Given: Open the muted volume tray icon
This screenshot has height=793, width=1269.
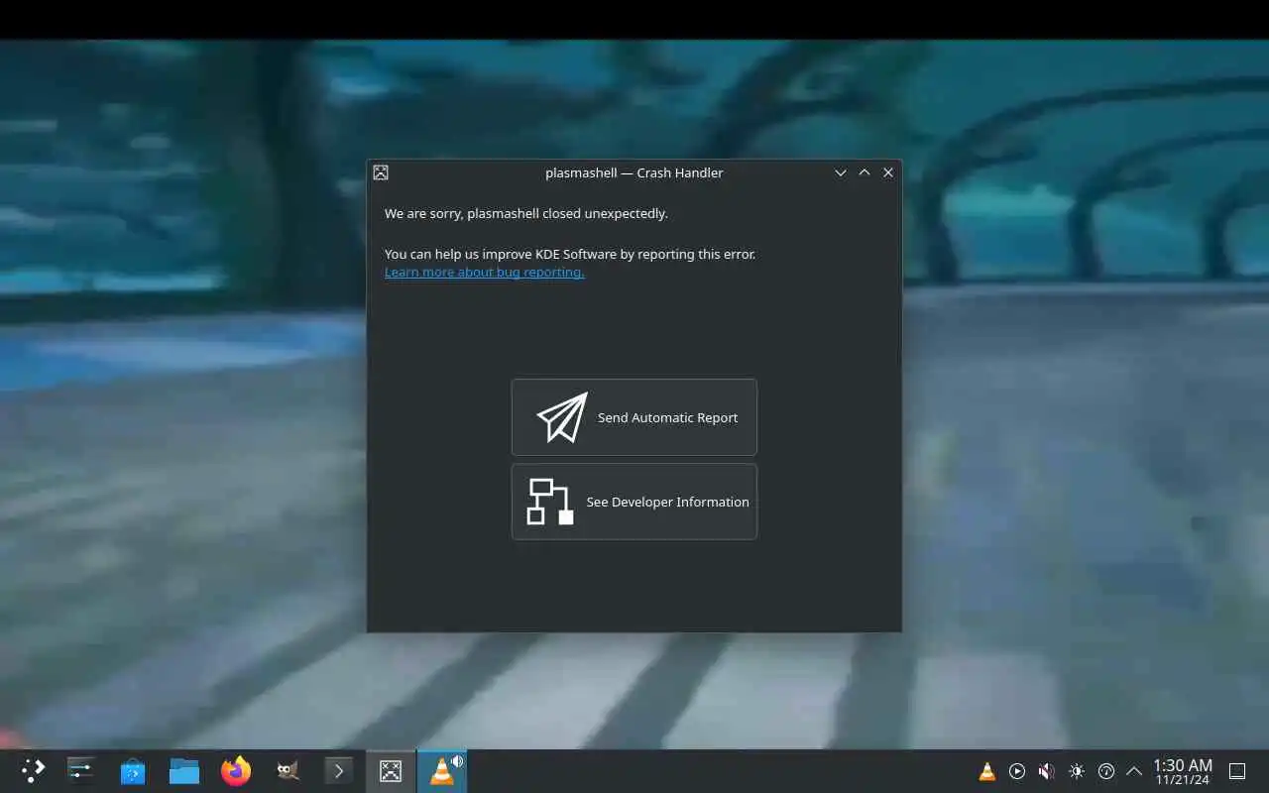Looking at the screenshot, I should 1047,771.
